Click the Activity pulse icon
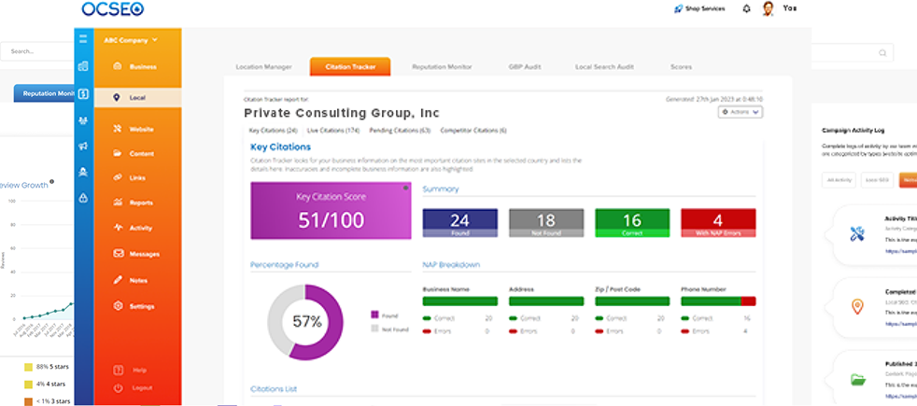Viewport: 917px width, 406px height. pos(118,228)
